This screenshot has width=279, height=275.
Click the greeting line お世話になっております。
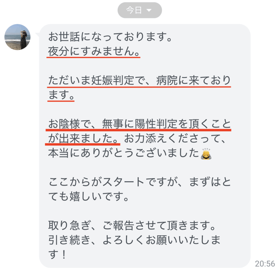pos(110,37)
